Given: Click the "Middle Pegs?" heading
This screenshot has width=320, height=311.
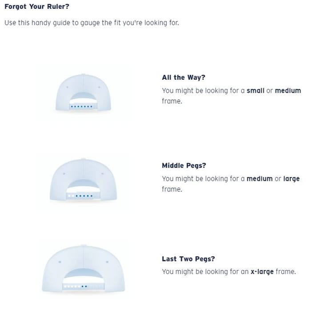Looking at the screenshot, I should point(184,165).
